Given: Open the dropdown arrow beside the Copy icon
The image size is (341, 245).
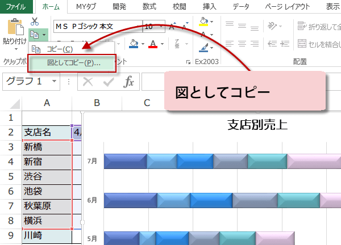Looking at the screenshot, I should pos(44,35).
